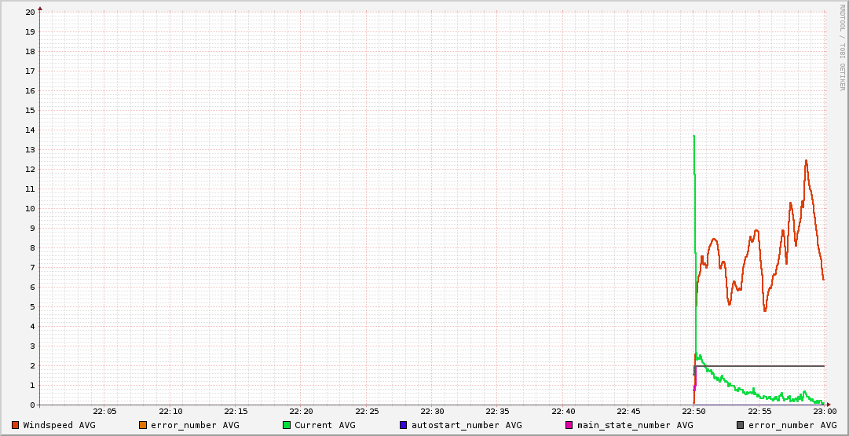
Task: Select the main_state_number AVG legend label
Action: tap(635, 425)
